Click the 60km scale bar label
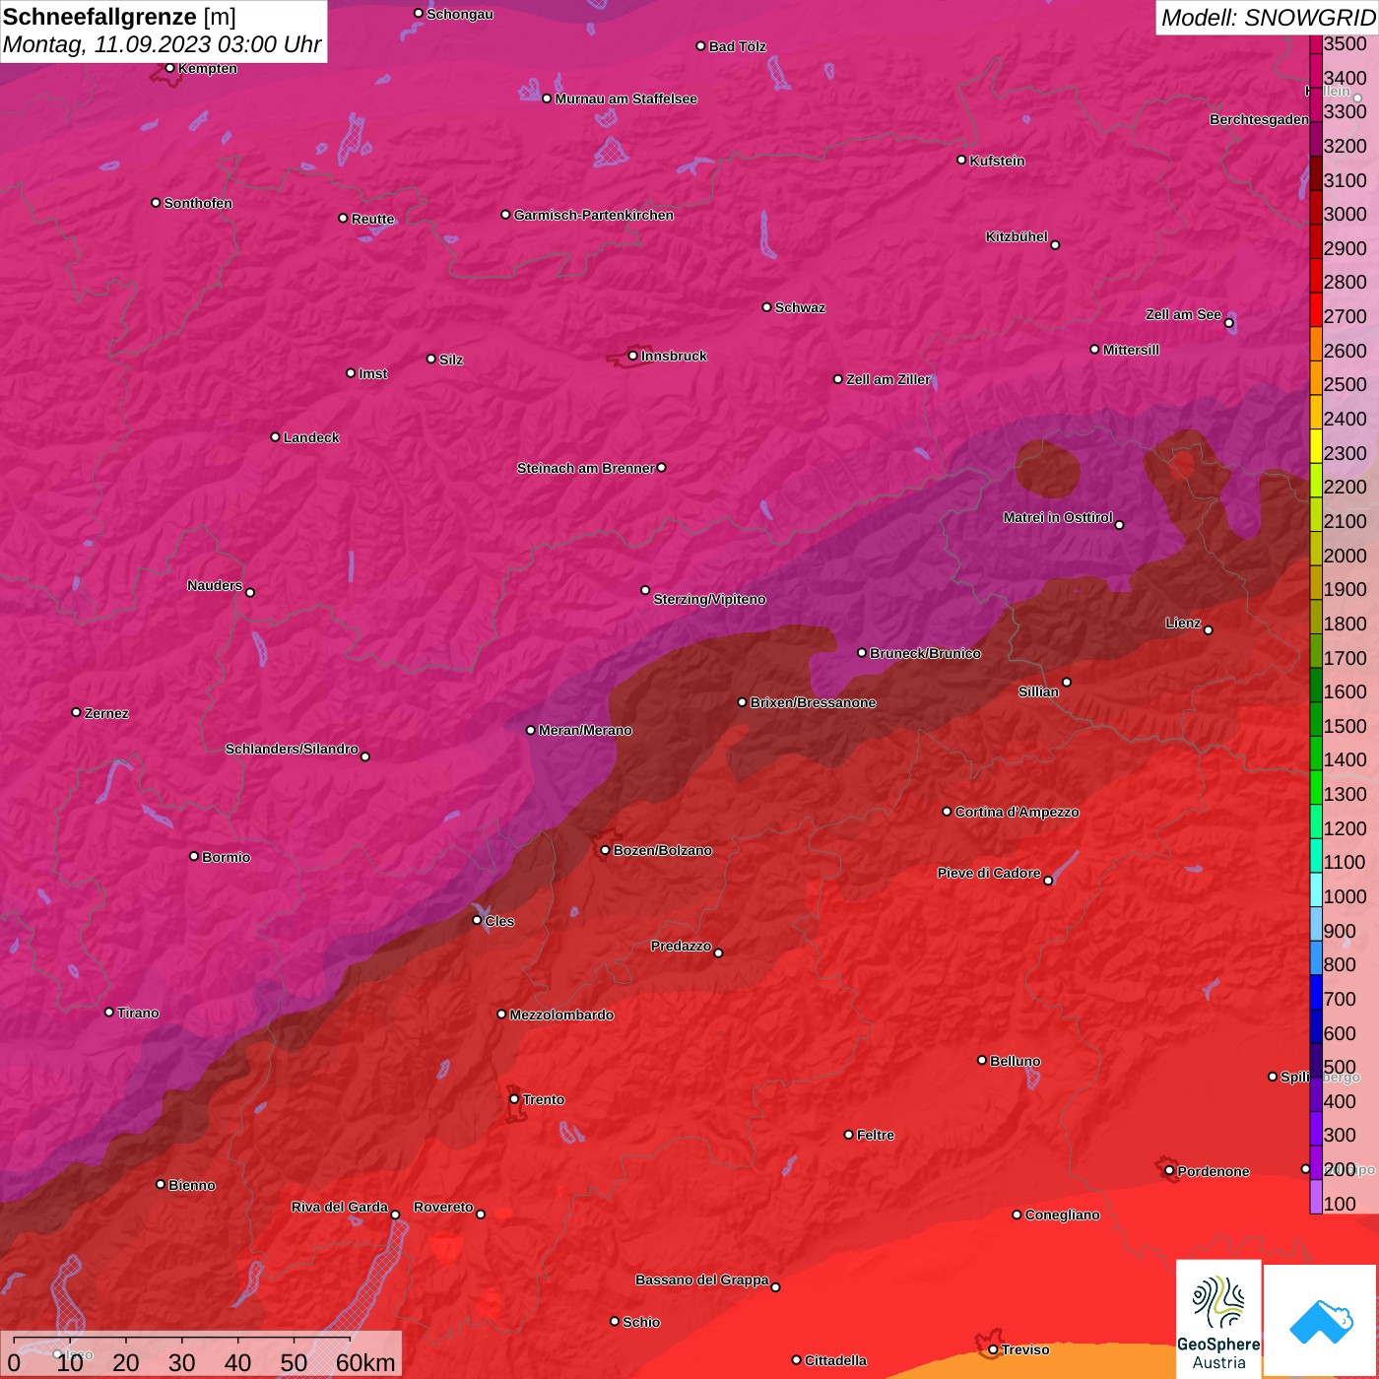 [365, 1362]
